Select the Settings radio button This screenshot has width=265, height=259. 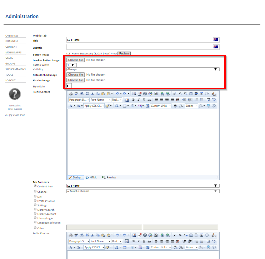35,205
